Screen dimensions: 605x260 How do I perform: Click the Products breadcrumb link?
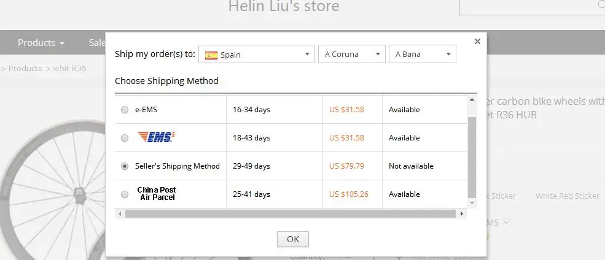tap(25, 69)
